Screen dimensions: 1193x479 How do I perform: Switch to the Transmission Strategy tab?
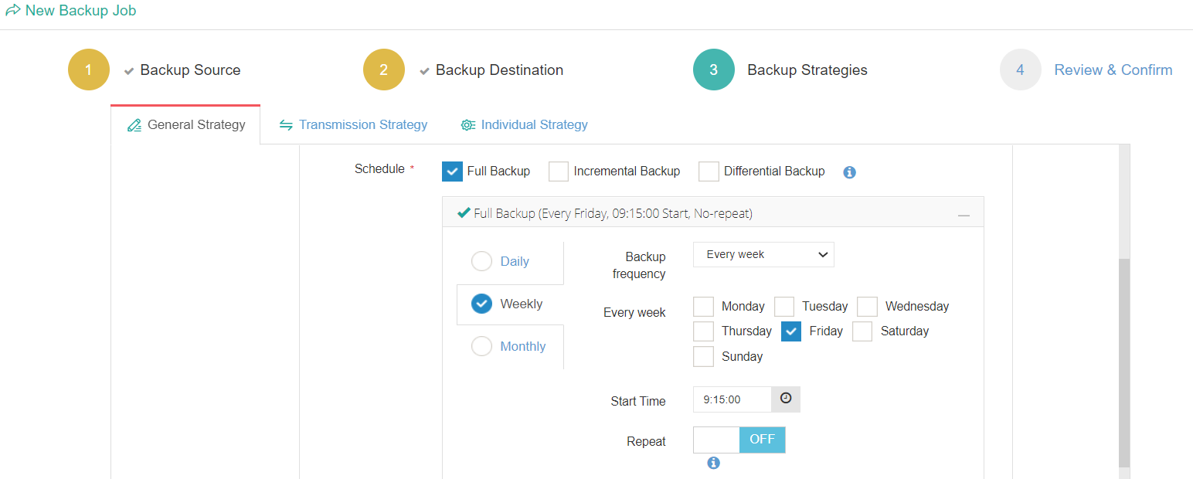[x=353, y=125]
